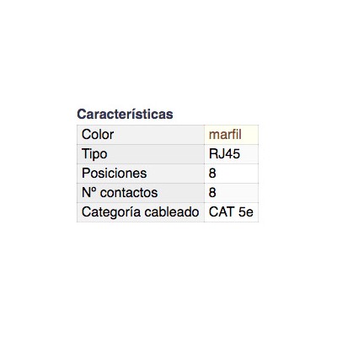The image size is (337, 337).
Task: Select the Categoría cableado label cell
Action: (x=141, y=212)
